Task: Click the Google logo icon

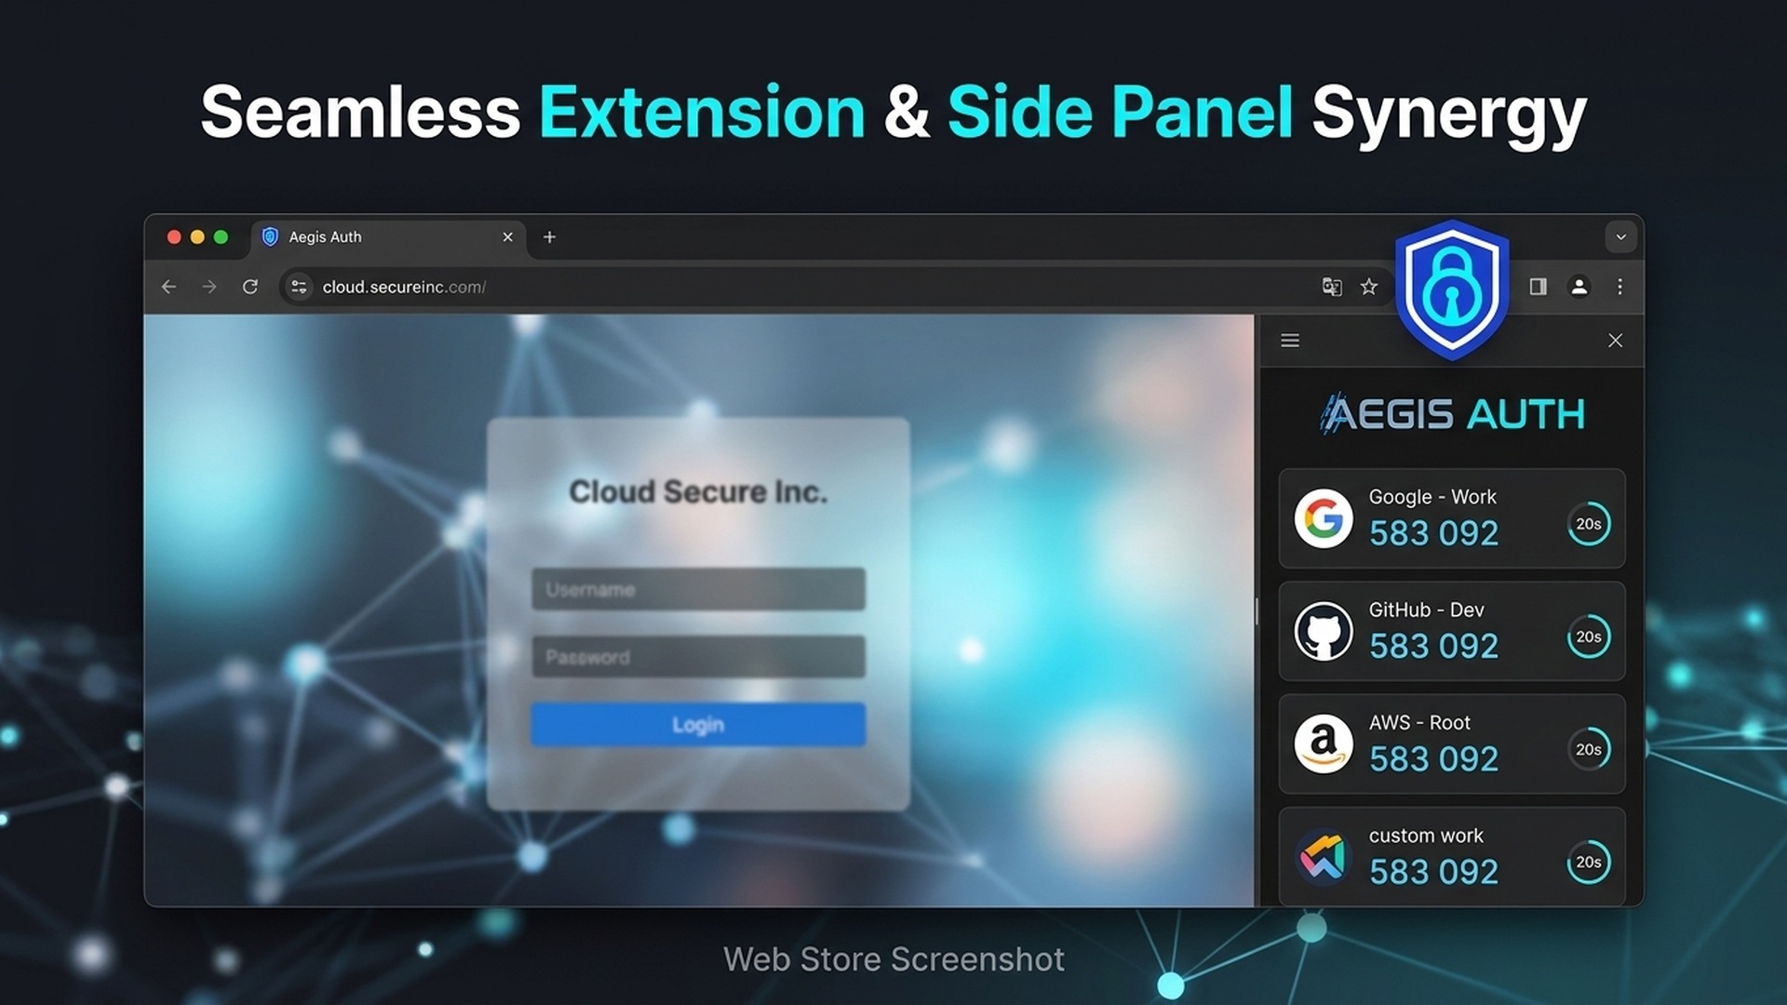Action: coord(1323,518)
